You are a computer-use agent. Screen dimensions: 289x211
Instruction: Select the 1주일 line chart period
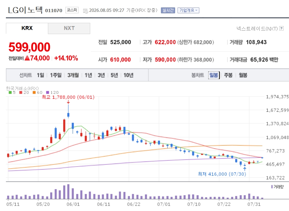pos(56,75)
